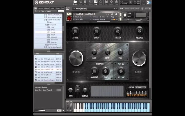Viewport: 185px width, 116px height.
Task: Expand the 1 Pads folder
Action: (47, 27)
